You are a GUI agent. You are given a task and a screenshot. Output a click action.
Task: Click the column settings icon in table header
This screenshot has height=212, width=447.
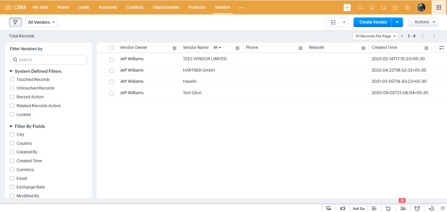441,47
